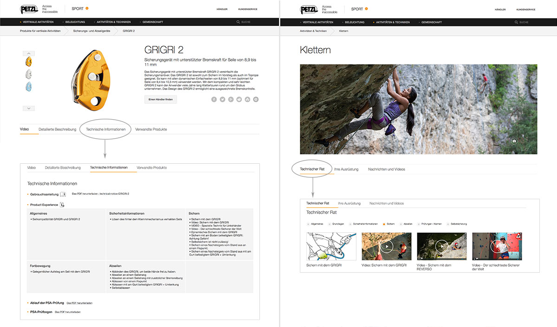
Task: Choose the orange GRIGRI 2 color thumbnail
Action: point(29,61)
